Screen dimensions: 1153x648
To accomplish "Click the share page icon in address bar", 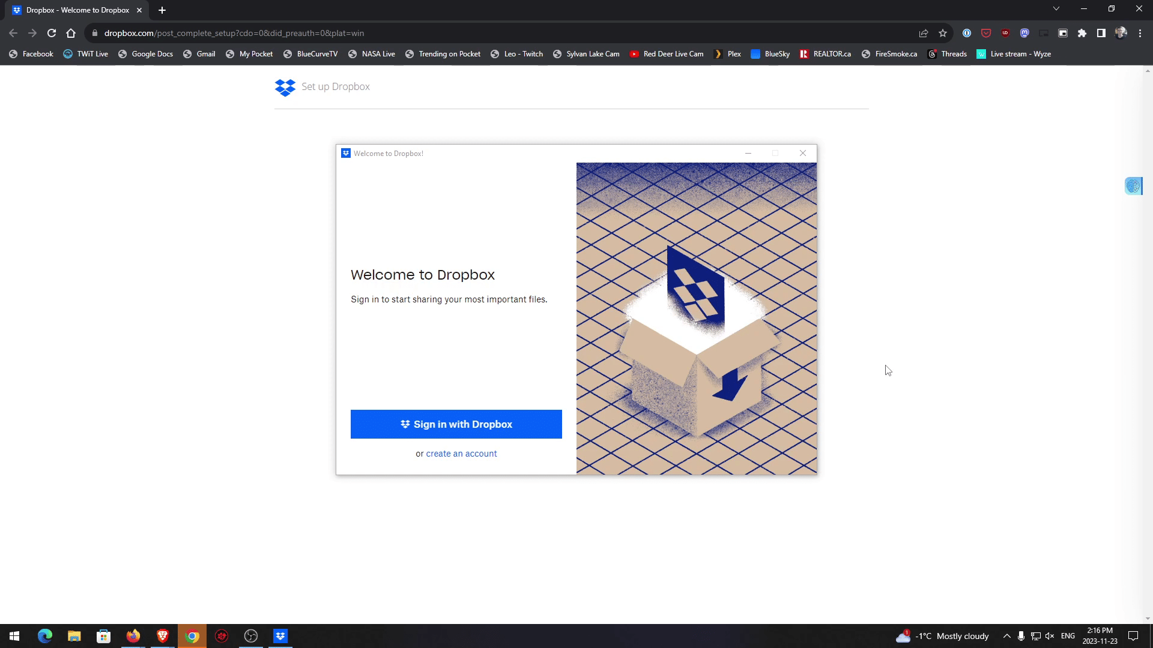I will [x=924, y=33].
